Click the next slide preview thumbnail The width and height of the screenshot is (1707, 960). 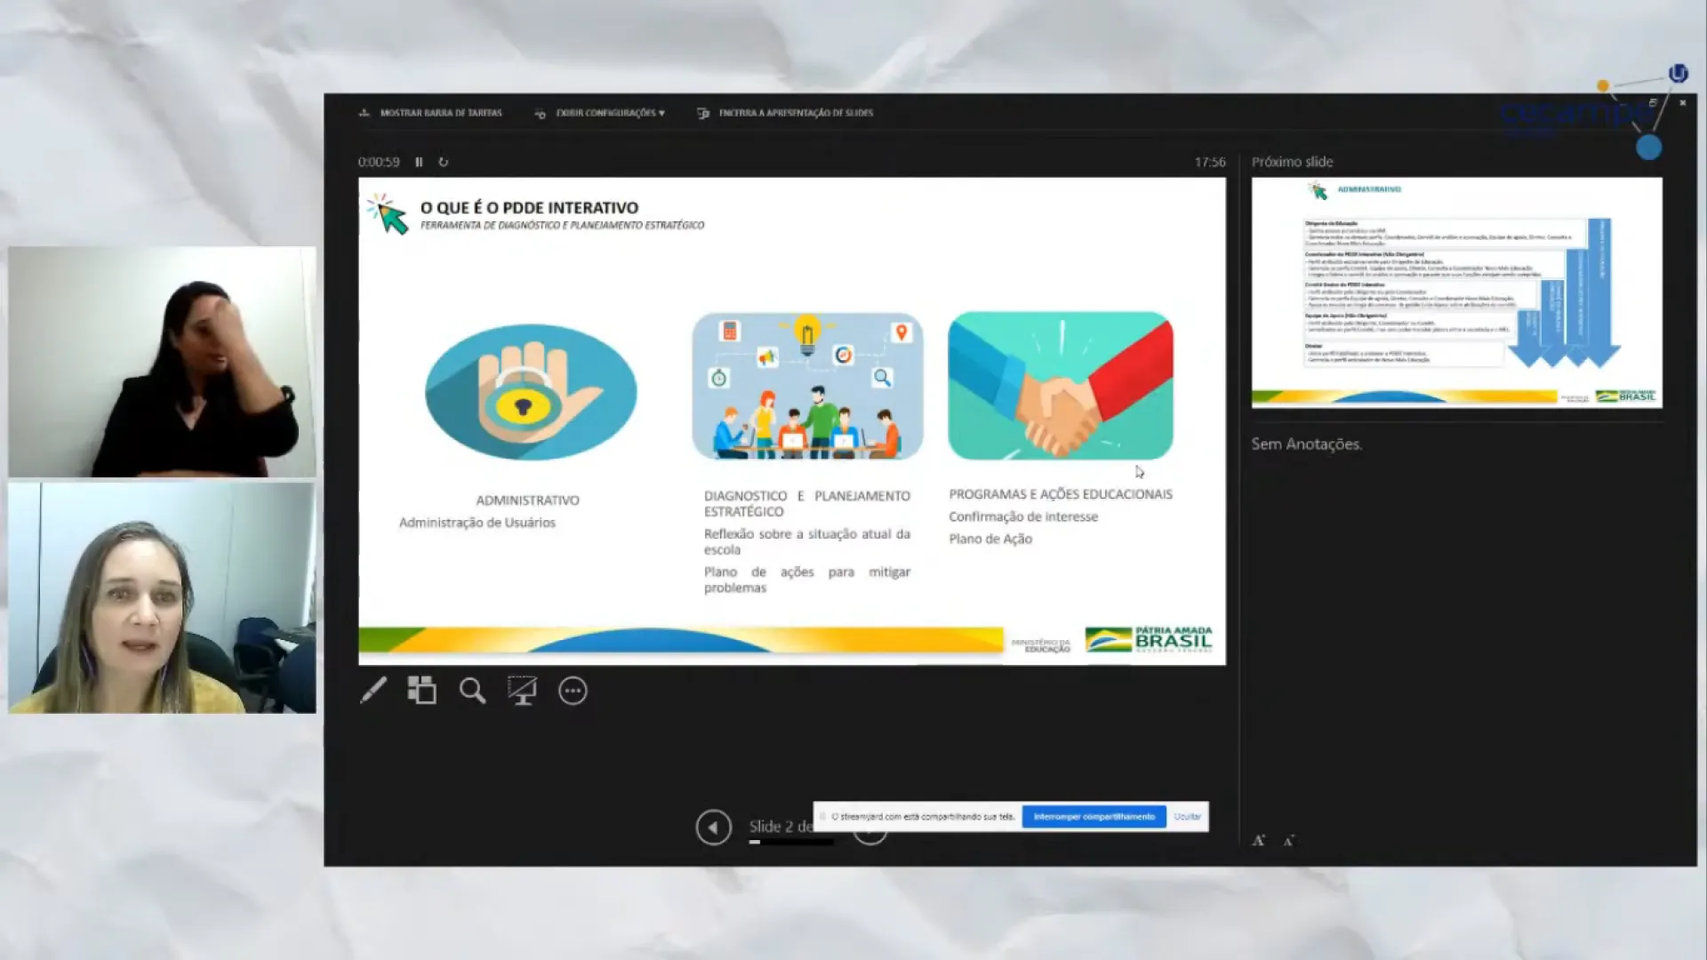tap(1456, 292)
